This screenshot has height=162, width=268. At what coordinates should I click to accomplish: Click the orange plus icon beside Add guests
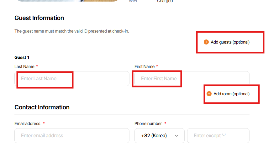click(206, 42)
